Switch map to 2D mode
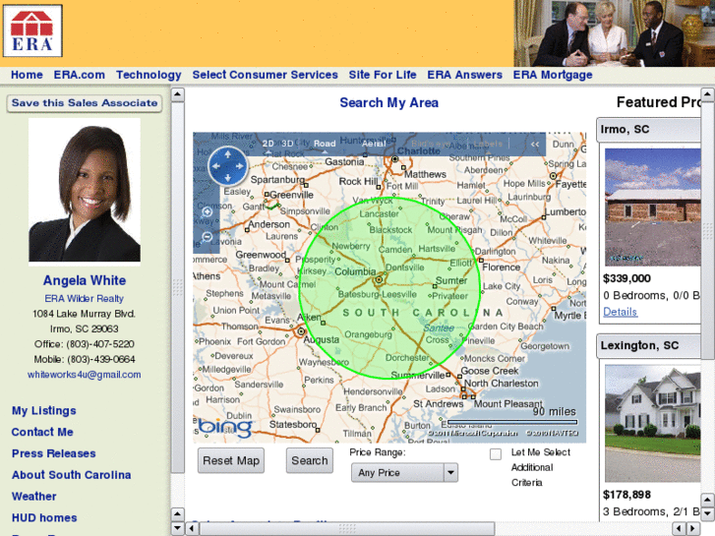This screenshot has width=715, height=536. (268, 144)
